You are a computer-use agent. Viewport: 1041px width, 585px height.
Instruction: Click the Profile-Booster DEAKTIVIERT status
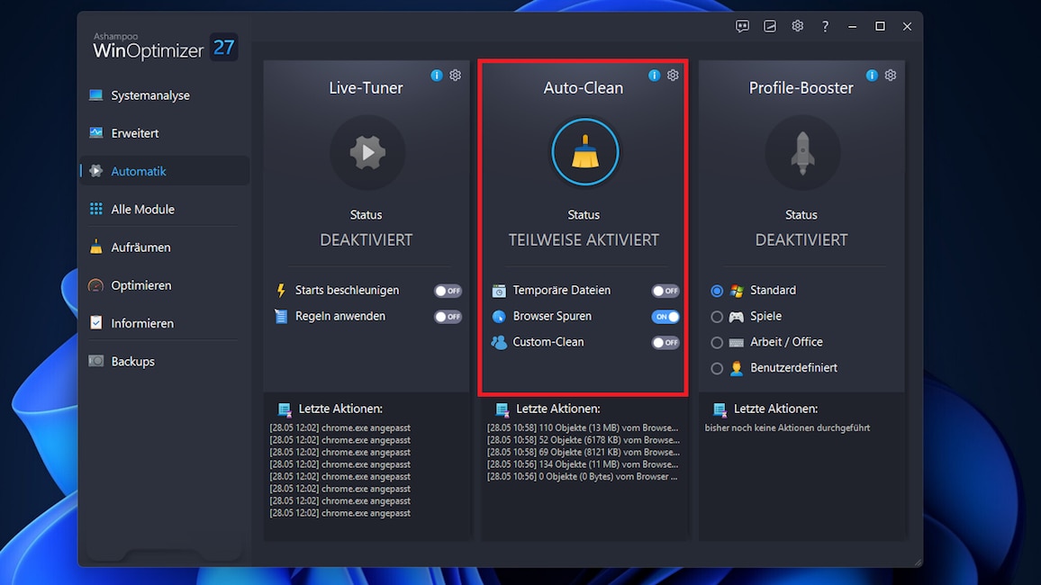point(801,239)
